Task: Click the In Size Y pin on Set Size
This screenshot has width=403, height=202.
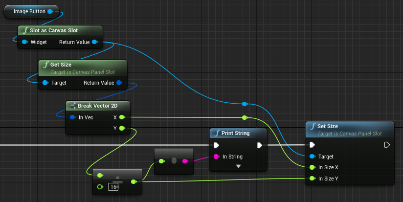Action: pos(312,179)
